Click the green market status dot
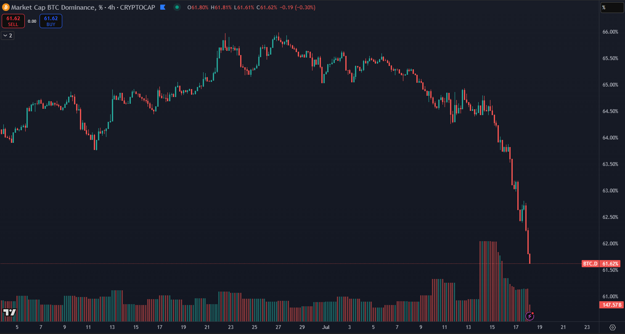Image resolution: width=625 pixels, height=334 pixels. (x=177, y=7)
